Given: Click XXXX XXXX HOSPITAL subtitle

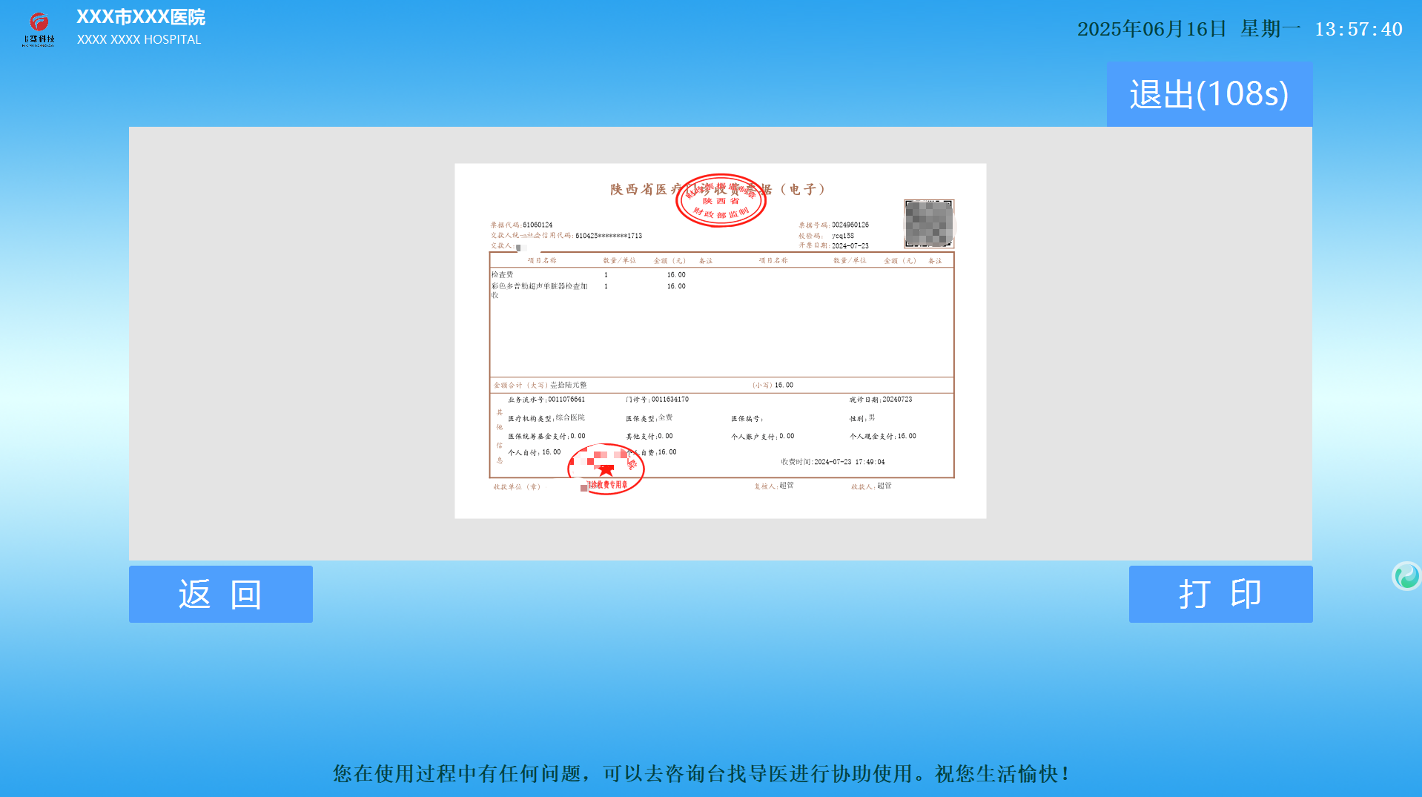Looking at the screenshot, I should pos(139,40).
